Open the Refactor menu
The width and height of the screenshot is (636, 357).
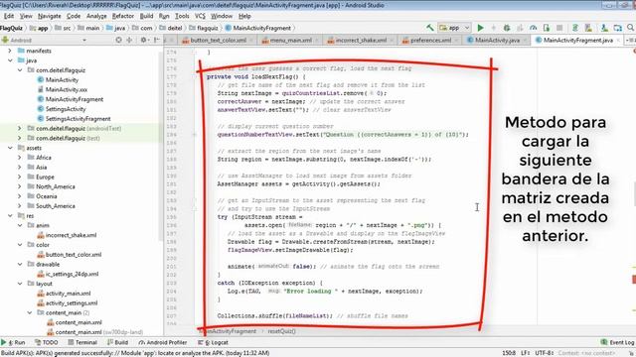tap(123, 16)
